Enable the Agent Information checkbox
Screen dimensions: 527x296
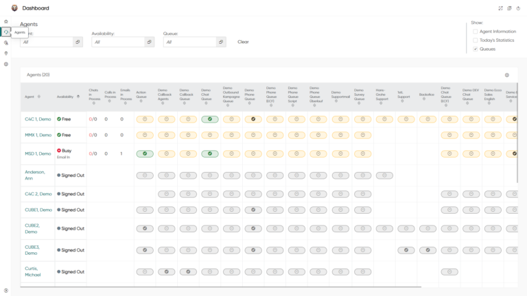point(475,32)
